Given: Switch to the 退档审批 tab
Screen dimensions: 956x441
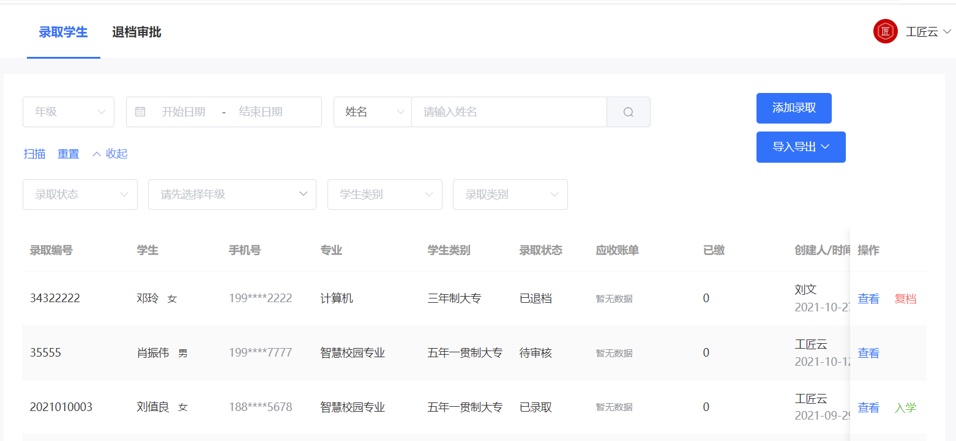Looking at the screenshot, I should click(x=136, y=31).
